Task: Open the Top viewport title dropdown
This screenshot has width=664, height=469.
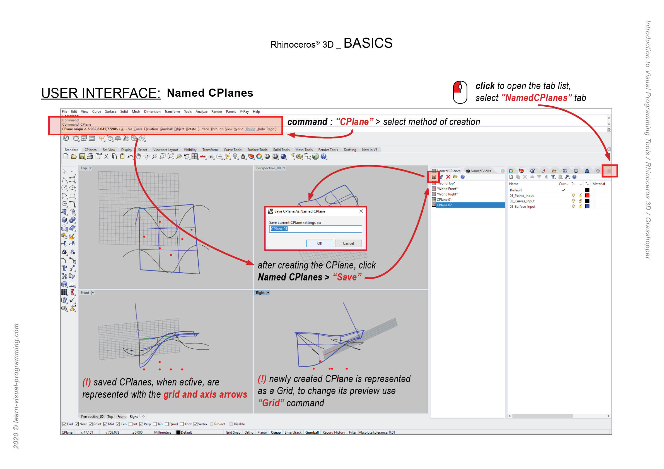Action: [91, 168]
